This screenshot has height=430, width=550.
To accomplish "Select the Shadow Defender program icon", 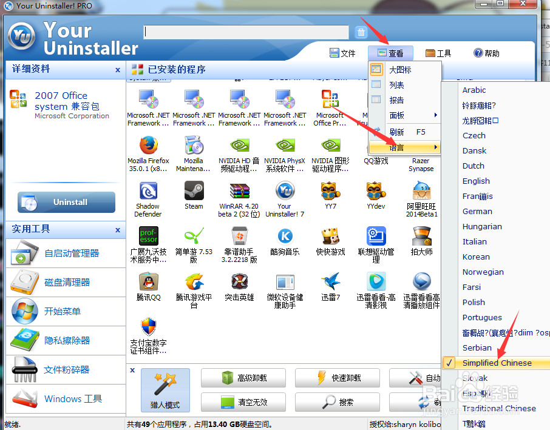I will coord(148,190).
